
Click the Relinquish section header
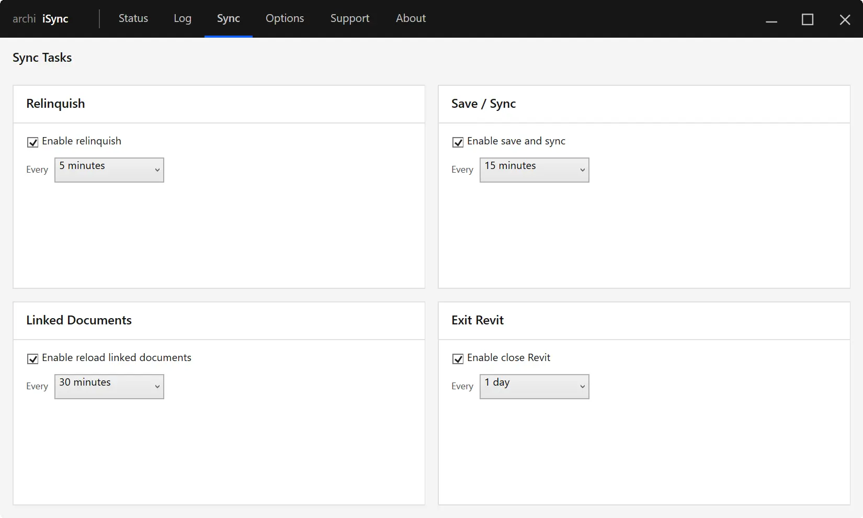click(x=56, y=104)
